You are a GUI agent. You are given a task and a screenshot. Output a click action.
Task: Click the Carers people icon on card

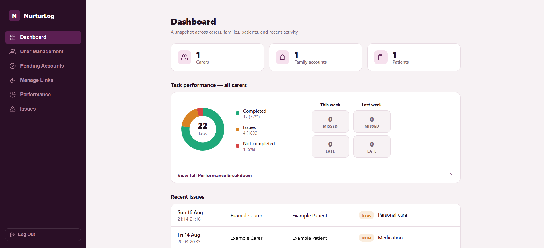[184, 57]
